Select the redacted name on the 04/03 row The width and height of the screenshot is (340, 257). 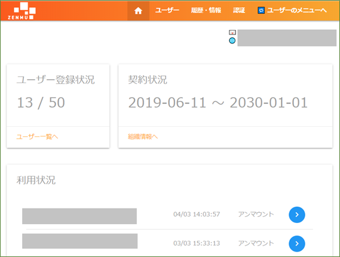click(79, 216)
